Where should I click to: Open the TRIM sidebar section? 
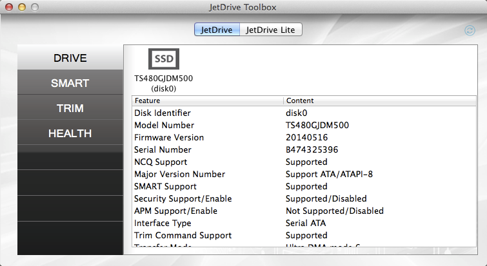click(x=70, y=108)
